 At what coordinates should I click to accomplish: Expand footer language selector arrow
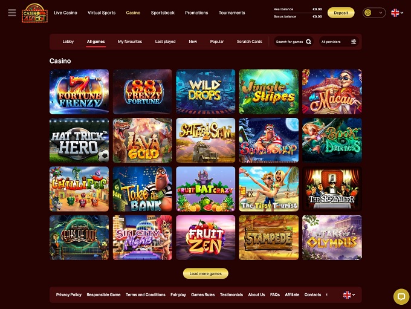[354, 295]
